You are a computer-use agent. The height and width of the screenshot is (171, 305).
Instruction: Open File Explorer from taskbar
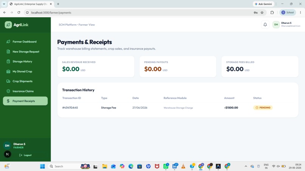point(105,166)
